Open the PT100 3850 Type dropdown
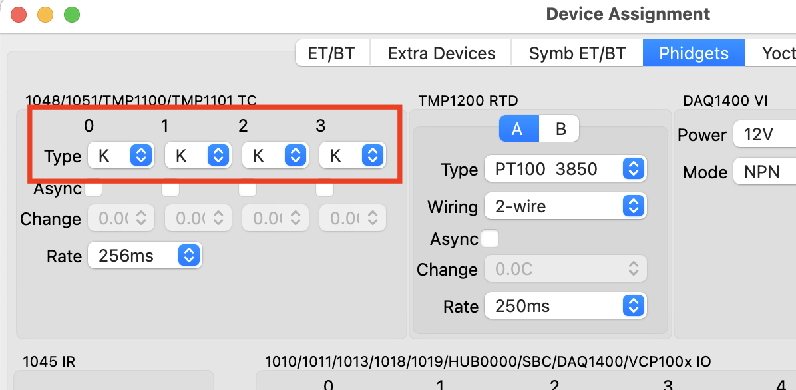This screenshot has height=390, width=796. click(565, 168)
